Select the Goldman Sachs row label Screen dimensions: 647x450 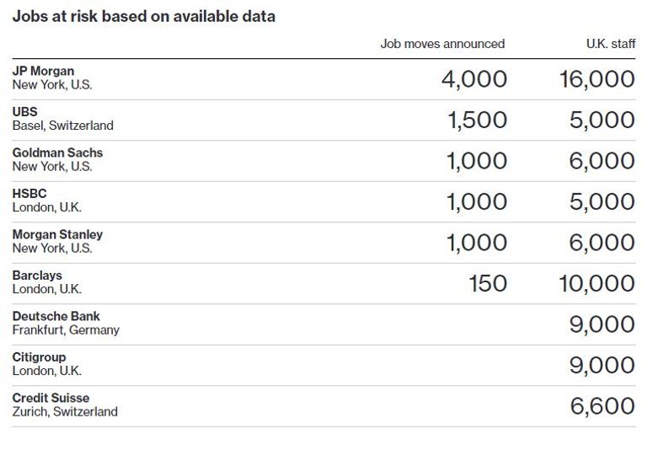pos(57,153)
